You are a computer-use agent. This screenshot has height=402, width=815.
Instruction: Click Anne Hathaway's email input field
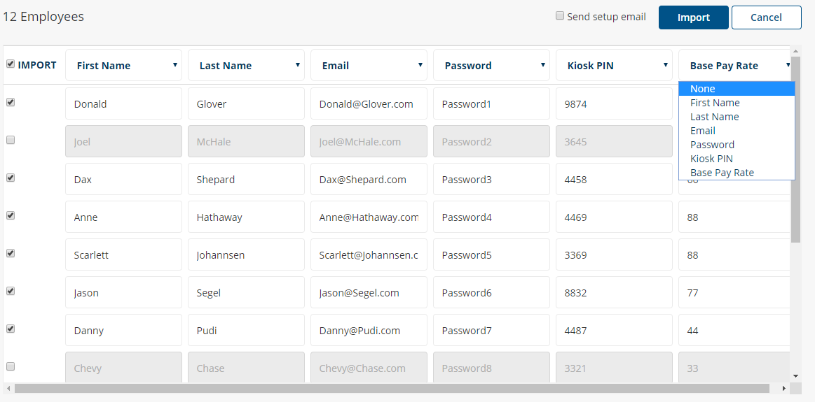[x=369, y=217]
